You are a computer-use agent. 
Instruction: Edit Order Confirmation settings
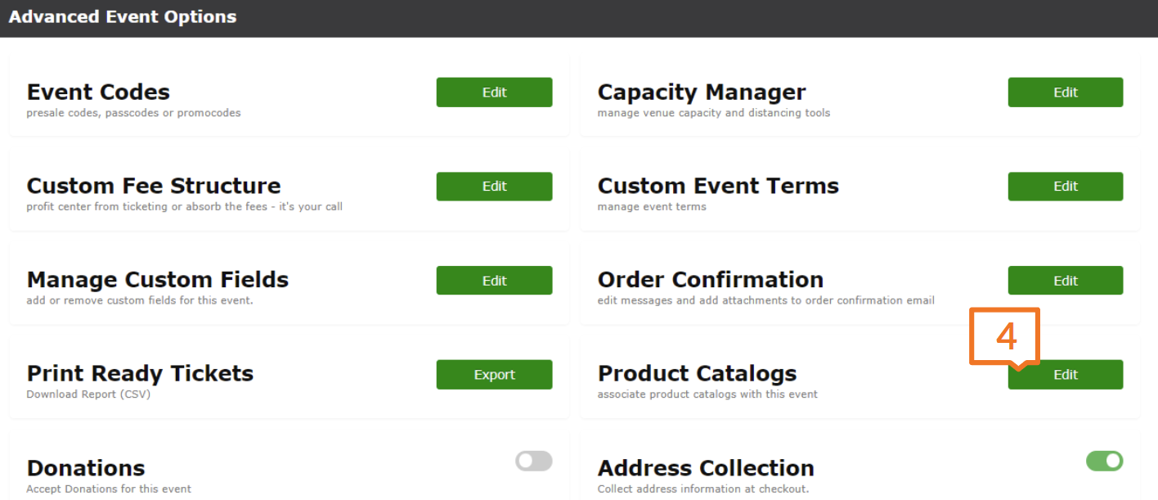(1065, 281)
